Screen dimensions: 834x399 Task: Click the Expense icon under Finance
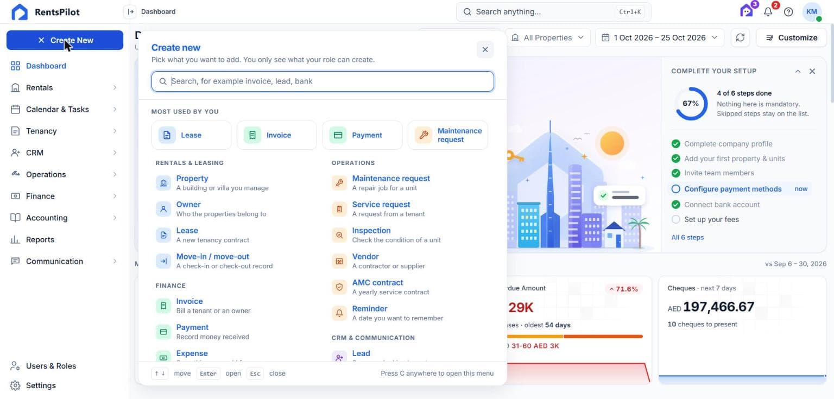[163, 357]
